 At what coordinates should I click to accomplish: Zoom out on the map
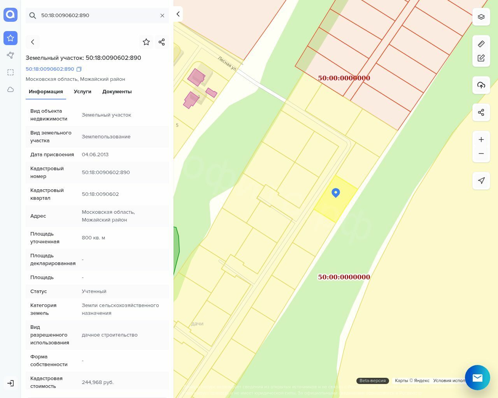(x=481, y=154)
